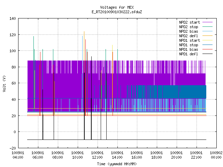Image resolution: width=223 pixels, height=167 pixels.
Task: Click the x-axis tick label 10:00
Action: pyautogui.click(x=77, y=158)
